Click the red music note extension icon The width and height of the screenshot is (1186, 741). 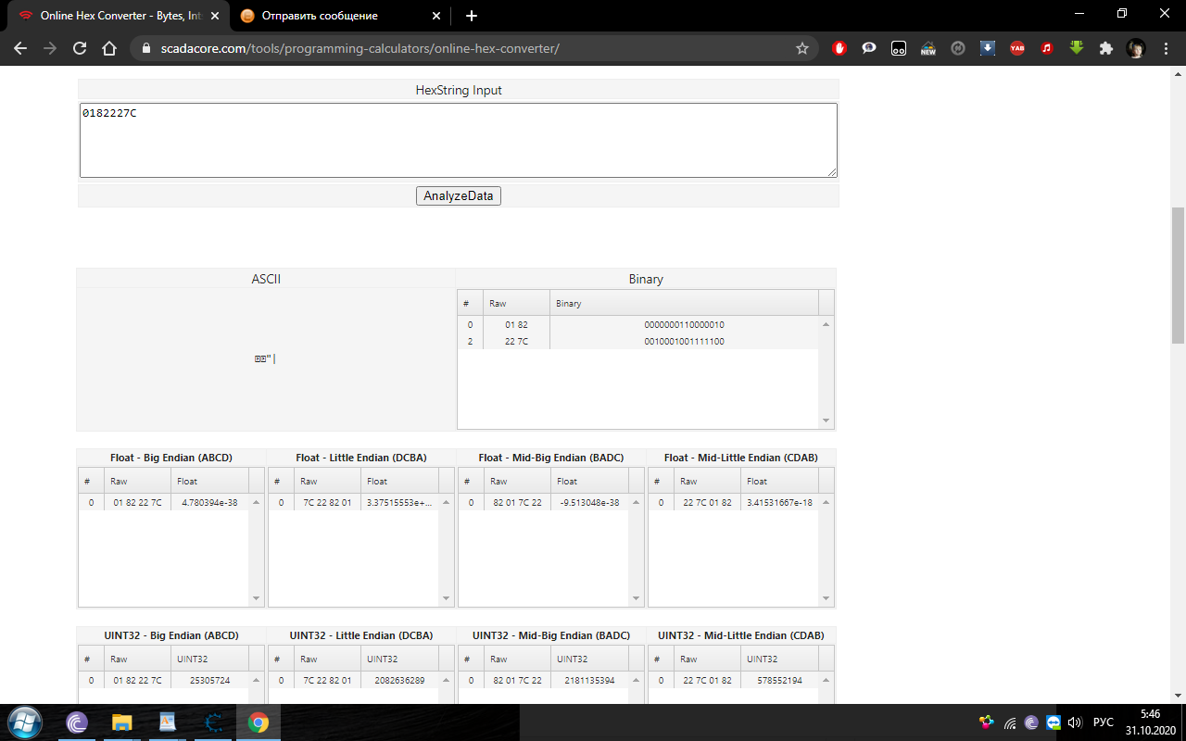tap(1047, 48)
